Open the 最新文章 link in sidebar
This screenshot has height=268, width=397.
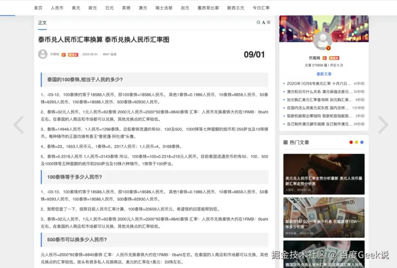[x=324, y=74]
